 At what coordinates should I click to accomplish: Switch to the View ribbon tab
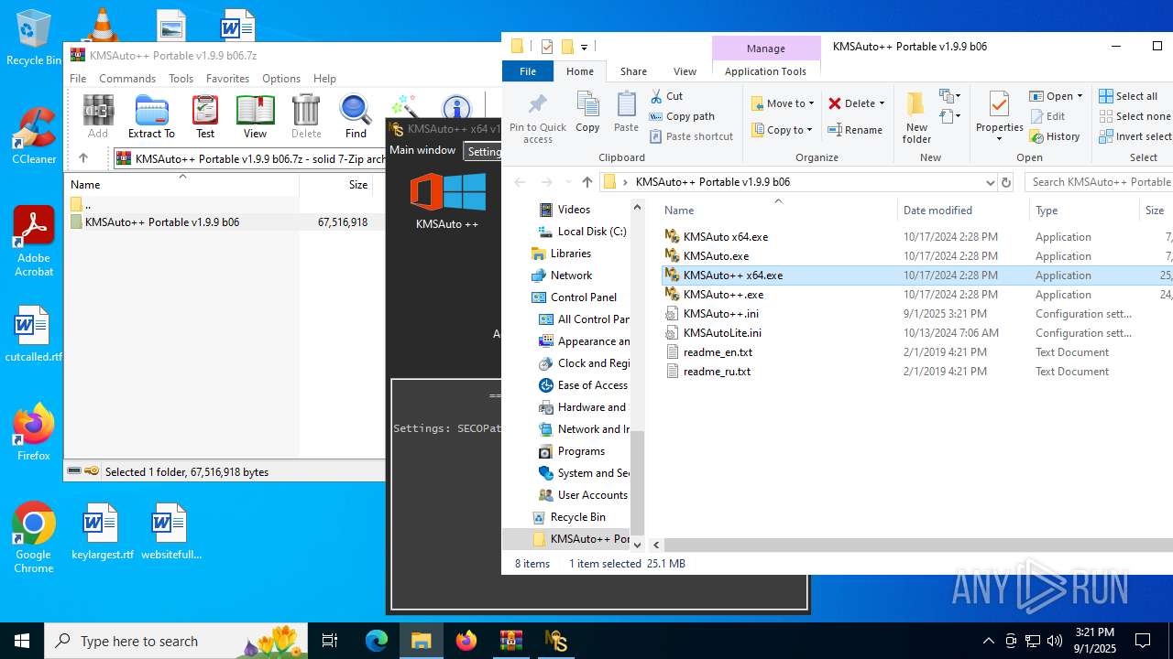pos(685,71)
